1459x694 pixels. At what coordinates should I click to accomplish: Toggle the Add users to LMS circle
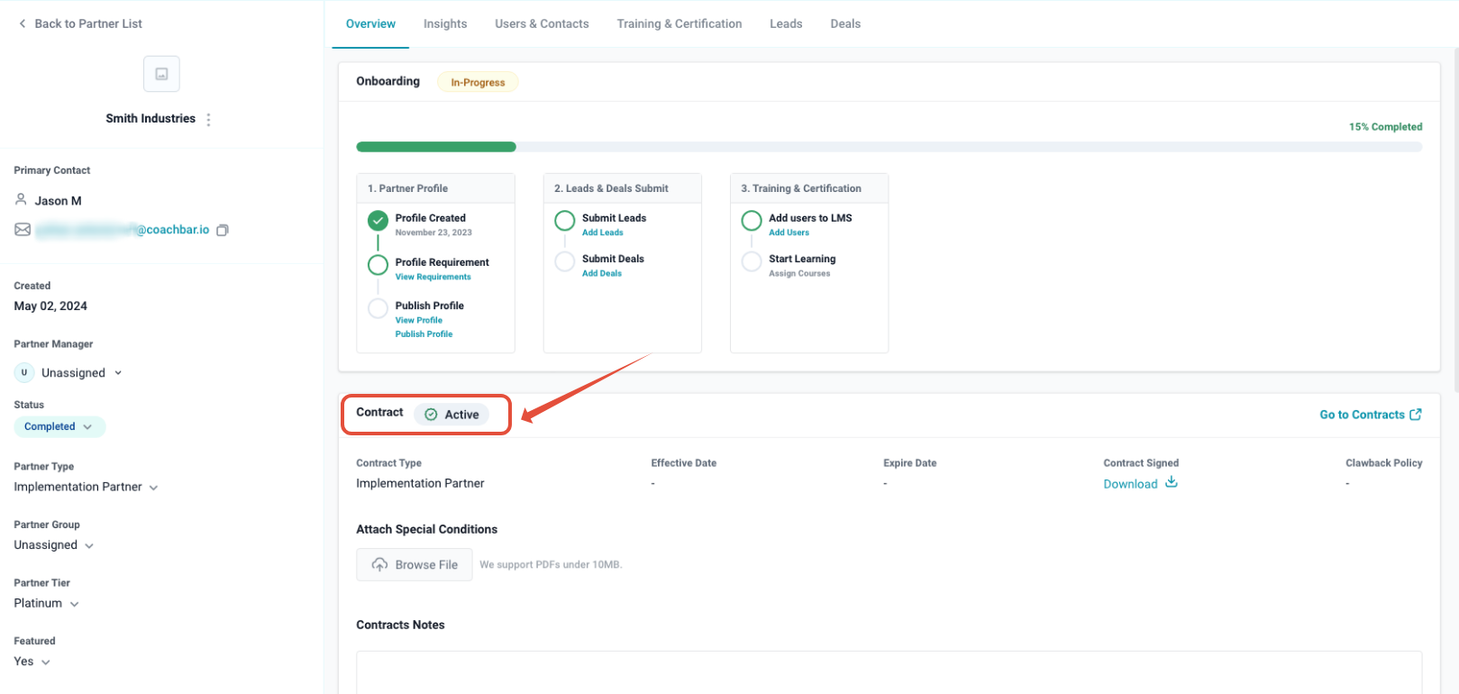tap(752, 221)
